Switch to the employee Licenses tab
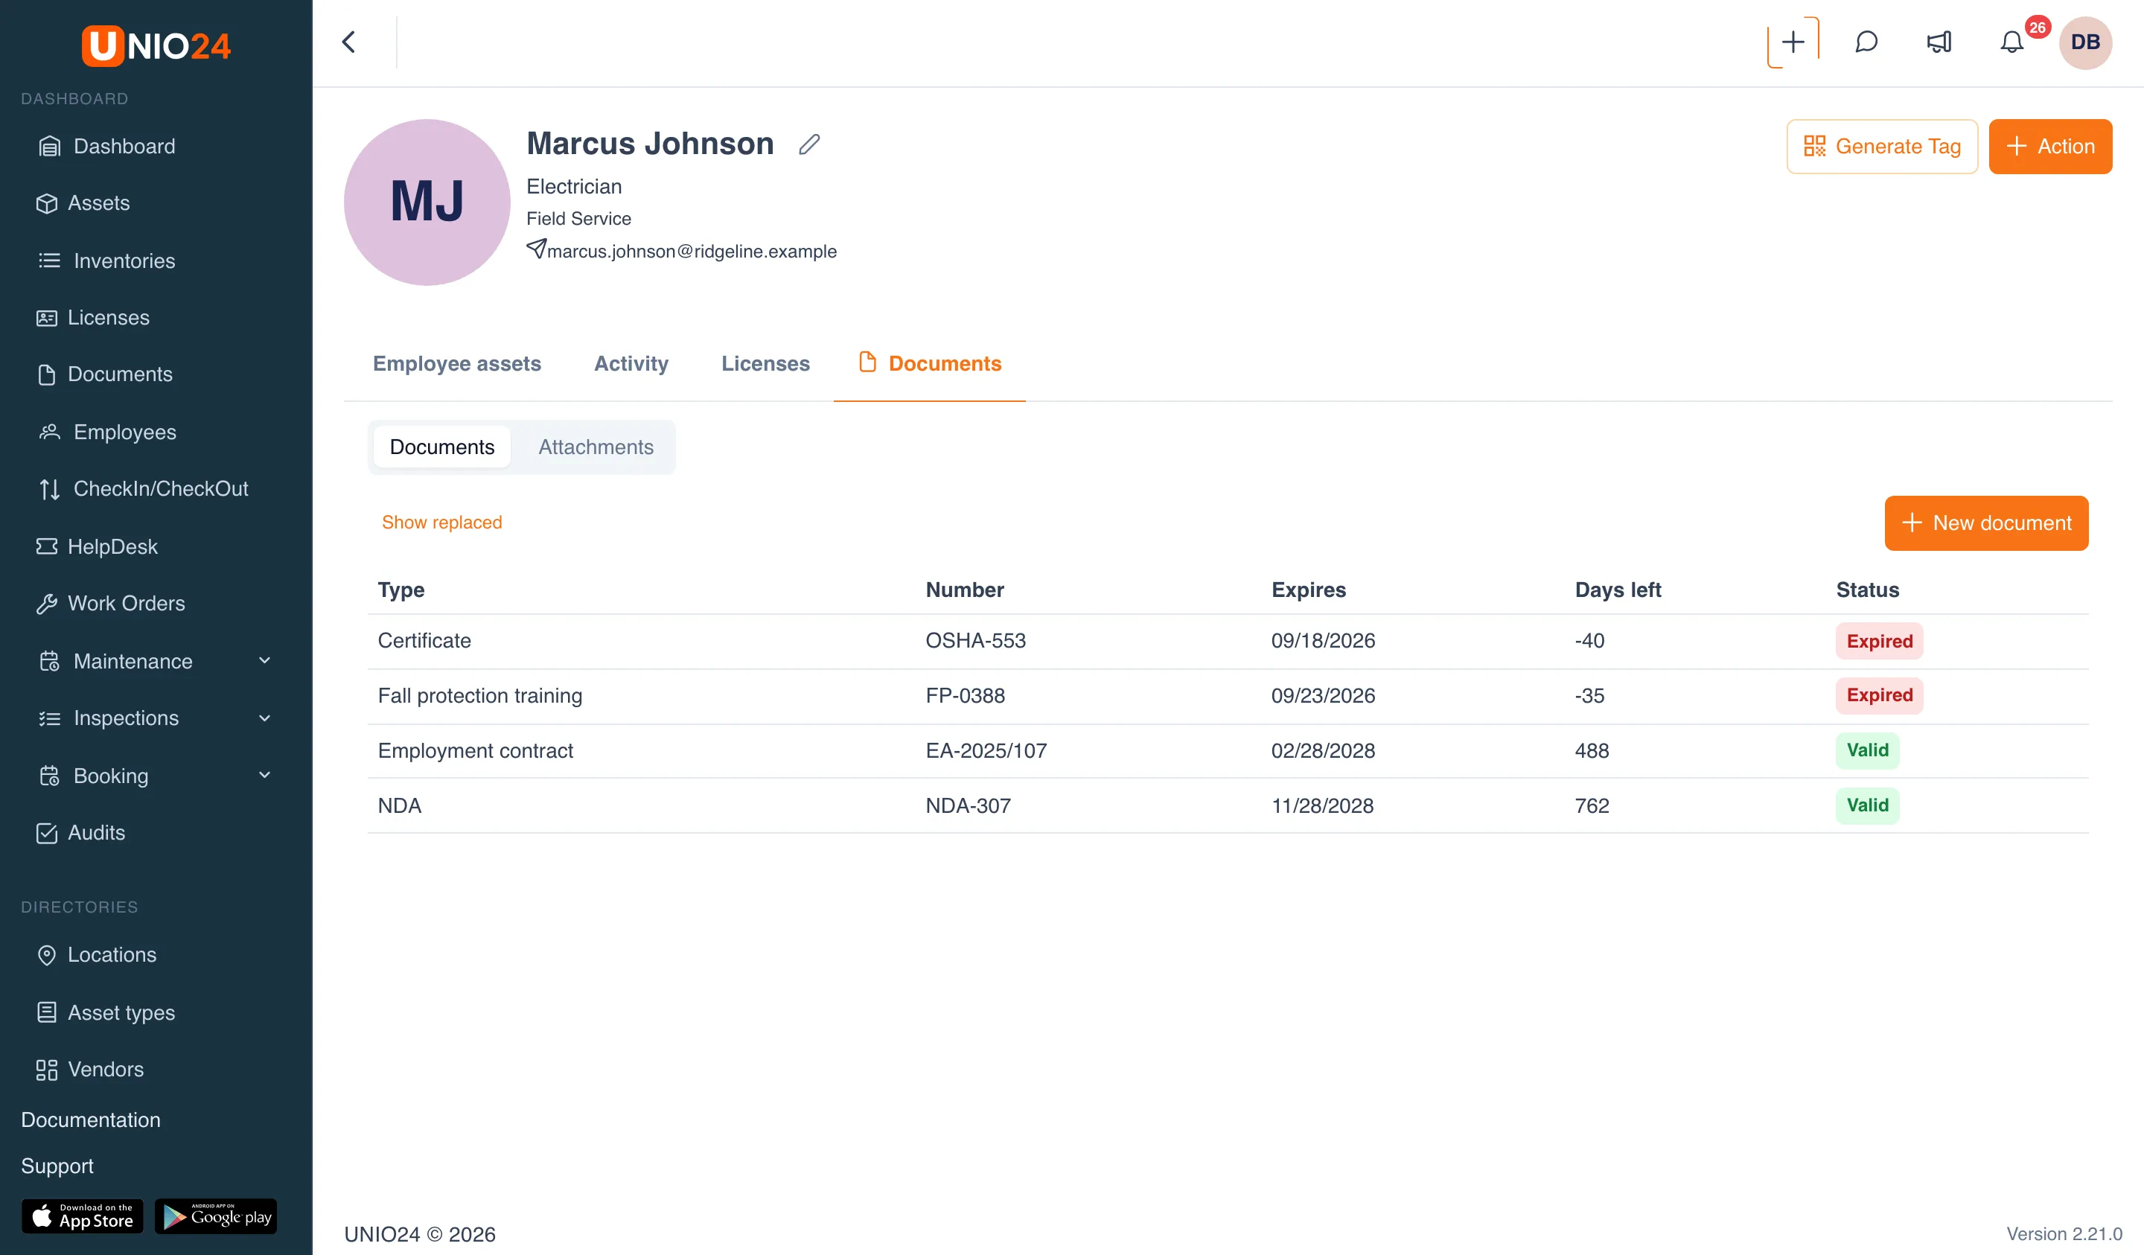The height and width of the screenshot is (1255, 2144). coord(765,363)
